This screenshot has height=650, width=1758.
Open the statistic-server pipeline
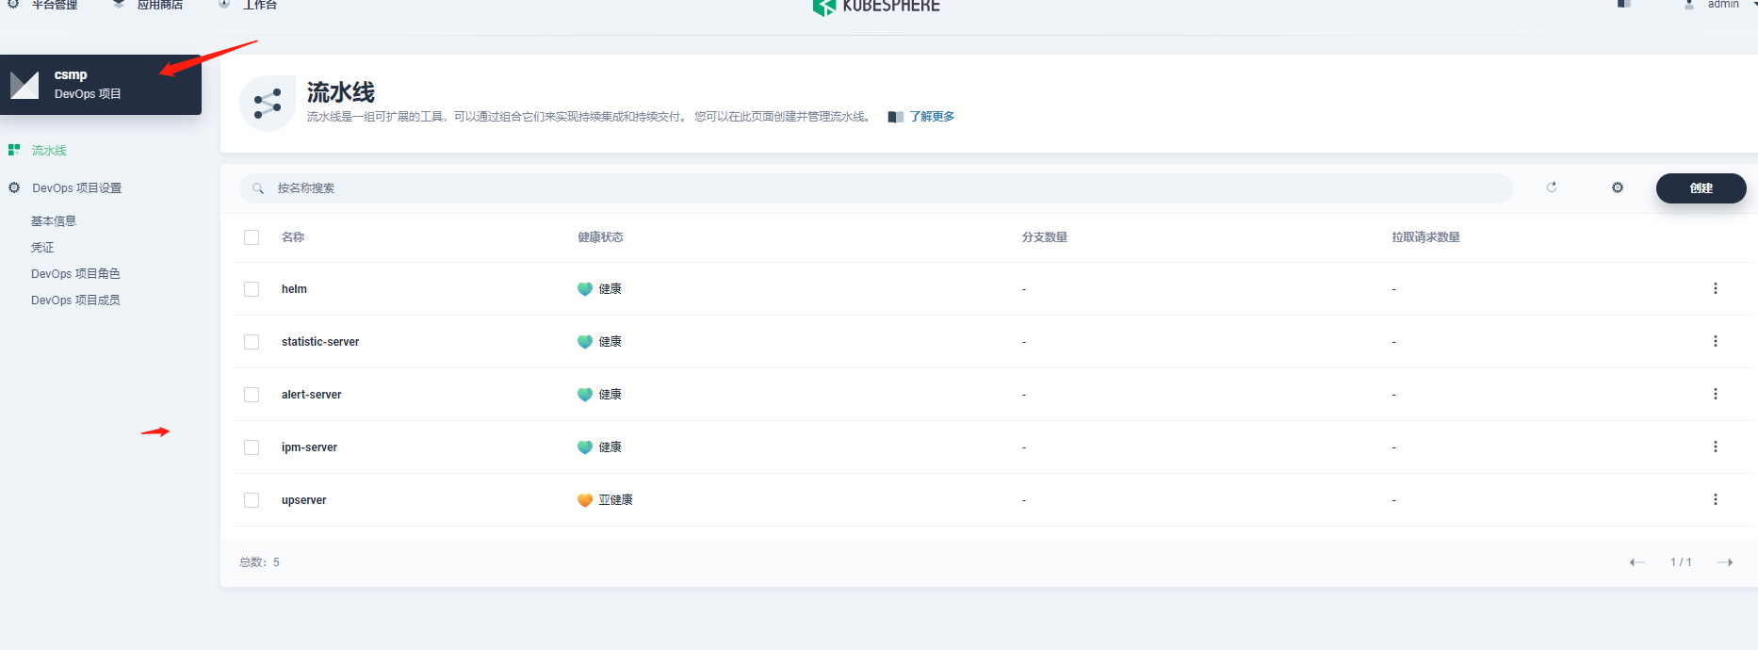click(x=320, y=342)
